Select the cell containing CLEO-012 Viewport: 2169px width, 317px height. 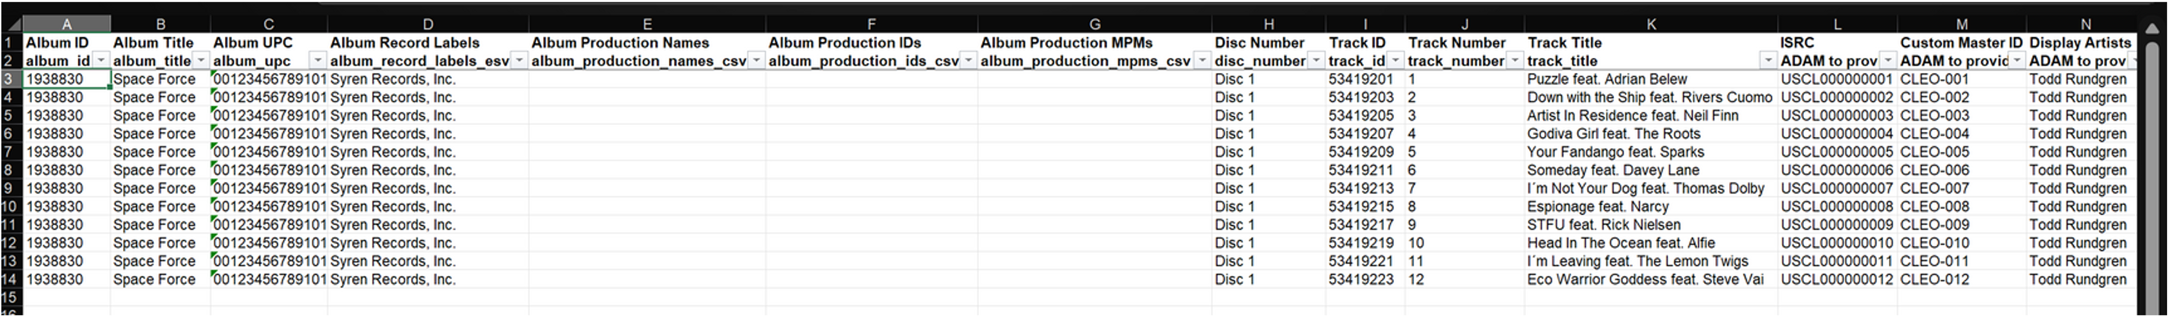1934,279
